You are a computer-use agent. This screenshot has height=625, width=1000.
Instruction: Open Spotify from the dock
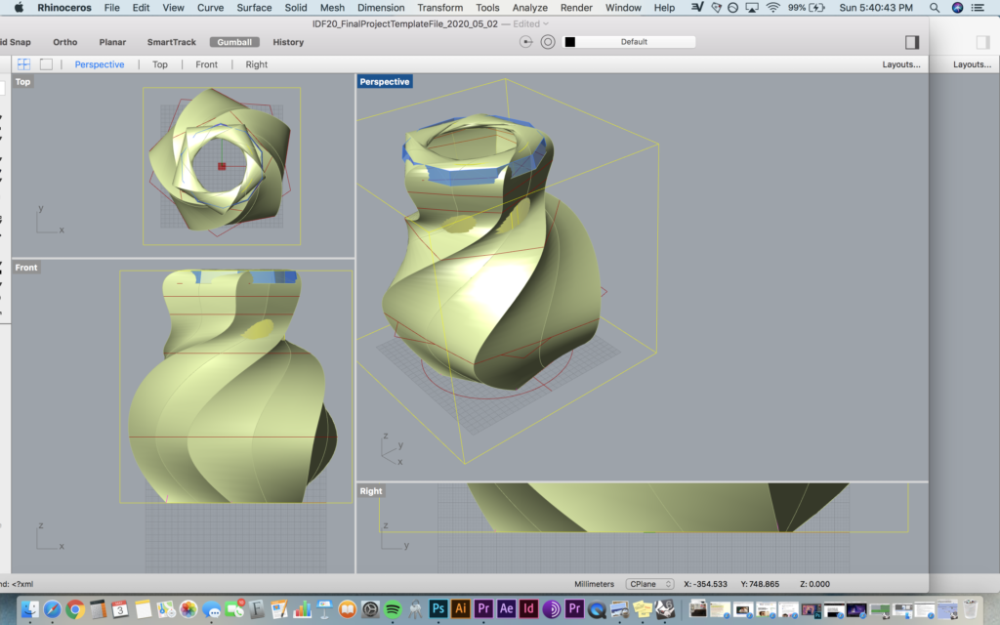[393, 609]
